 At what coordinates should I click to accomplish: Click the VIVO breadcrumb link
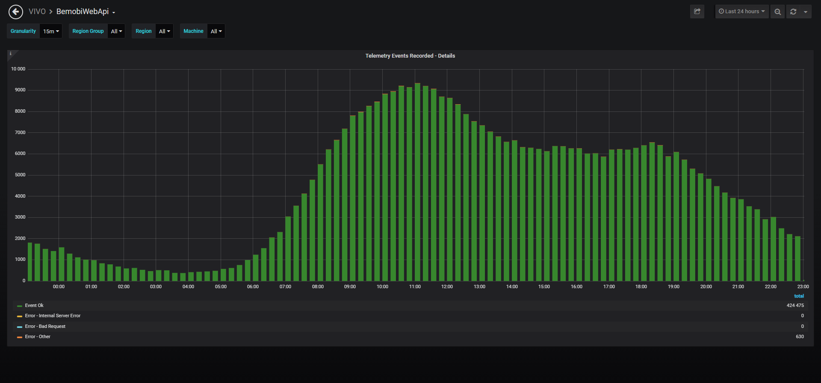[x=37, y=12]
